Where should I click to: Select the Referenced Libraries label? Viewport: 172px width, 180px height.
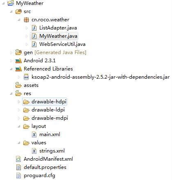pyautogui.click(x=48, y=69)
